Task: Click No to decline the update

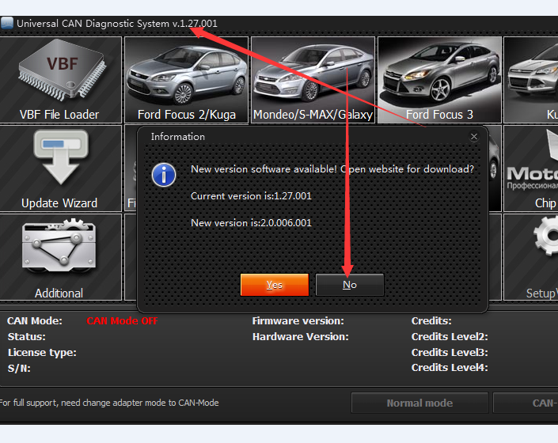Action: click(x=350, y=285)
